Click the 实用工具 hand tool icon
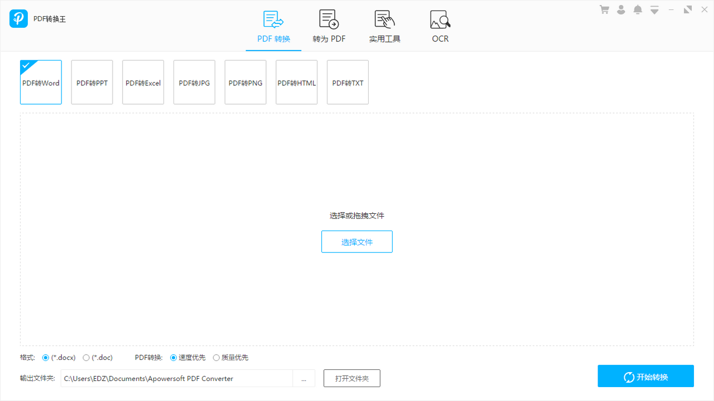 (x=384, y=19)
